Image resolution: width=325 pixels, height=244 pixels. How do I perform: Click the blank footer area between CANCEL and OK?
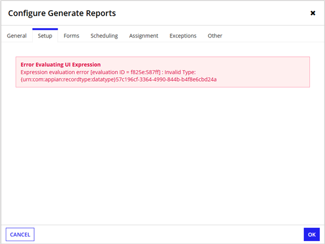[x=169, y=234]
